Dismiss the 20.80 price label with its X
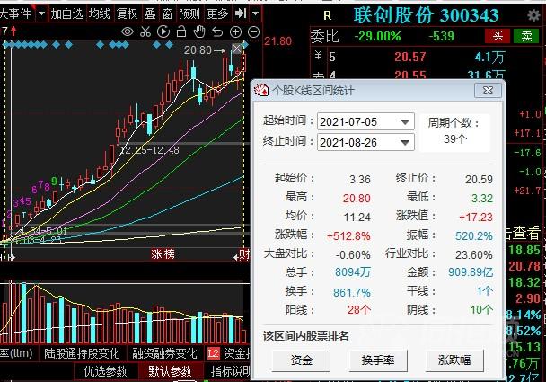The height and width of the screenshot is (382, 546). pos(237,49)
